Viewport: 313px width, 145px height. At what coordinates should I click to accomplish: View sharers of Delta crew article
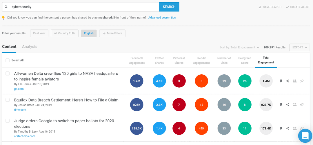tap(295, 81)
